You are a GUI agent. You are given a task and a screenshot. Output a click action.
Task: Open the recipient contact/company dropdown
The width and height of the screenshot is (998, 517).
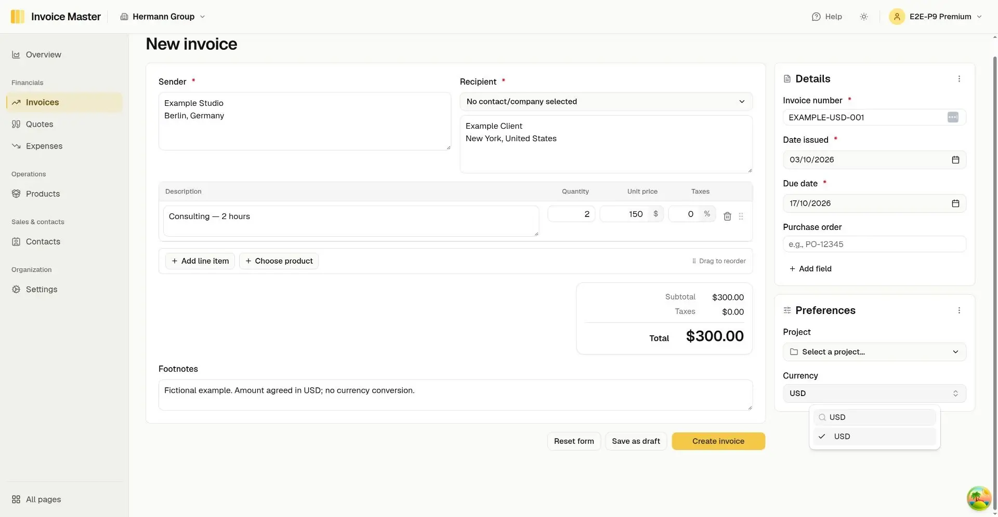(606, 102)
